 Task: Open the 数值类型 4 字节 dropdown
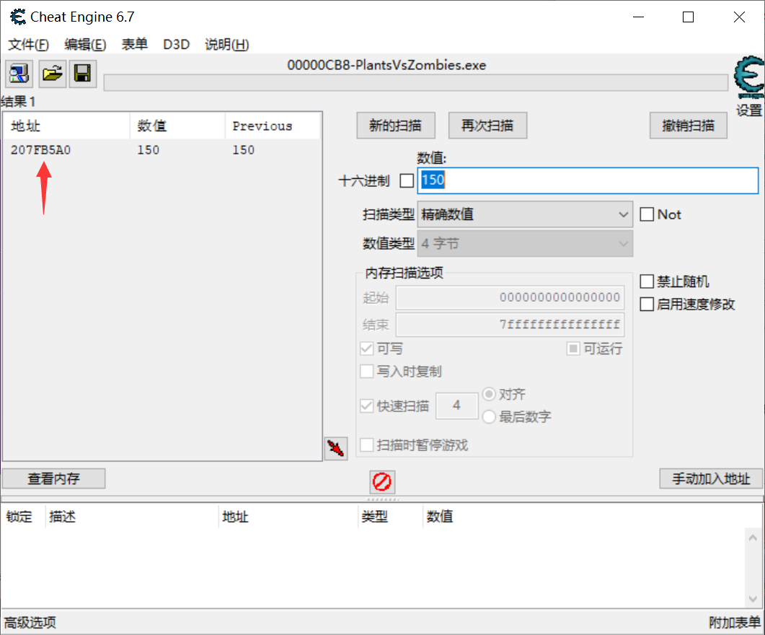[525, 244]
